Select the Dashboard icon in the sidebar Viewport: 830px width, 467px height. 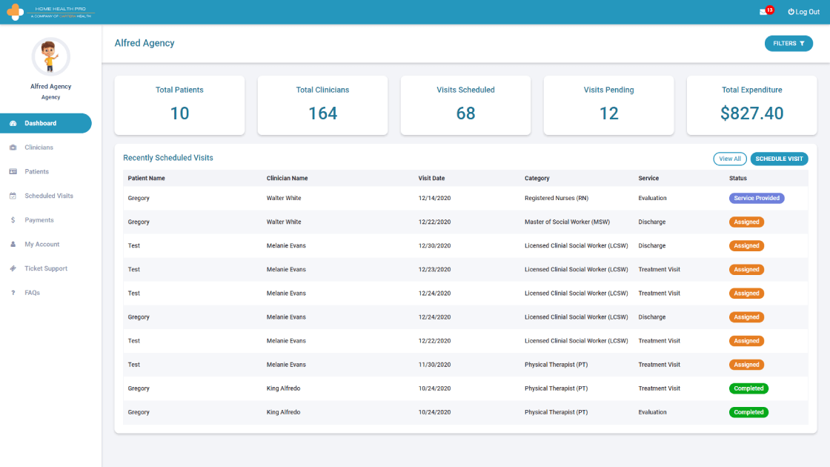coord(13,123)
